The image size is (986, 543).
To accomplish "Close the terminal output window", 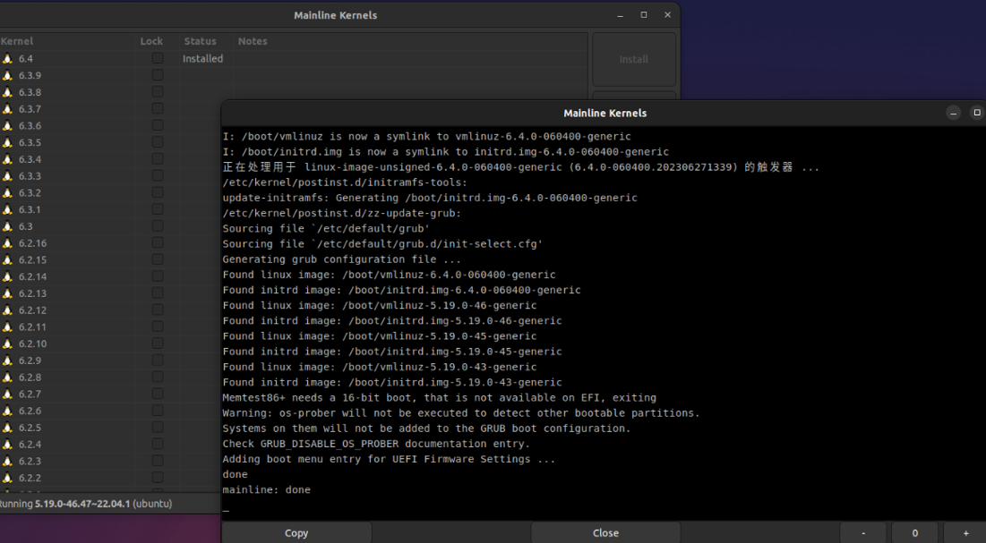I will coord(605,533).
